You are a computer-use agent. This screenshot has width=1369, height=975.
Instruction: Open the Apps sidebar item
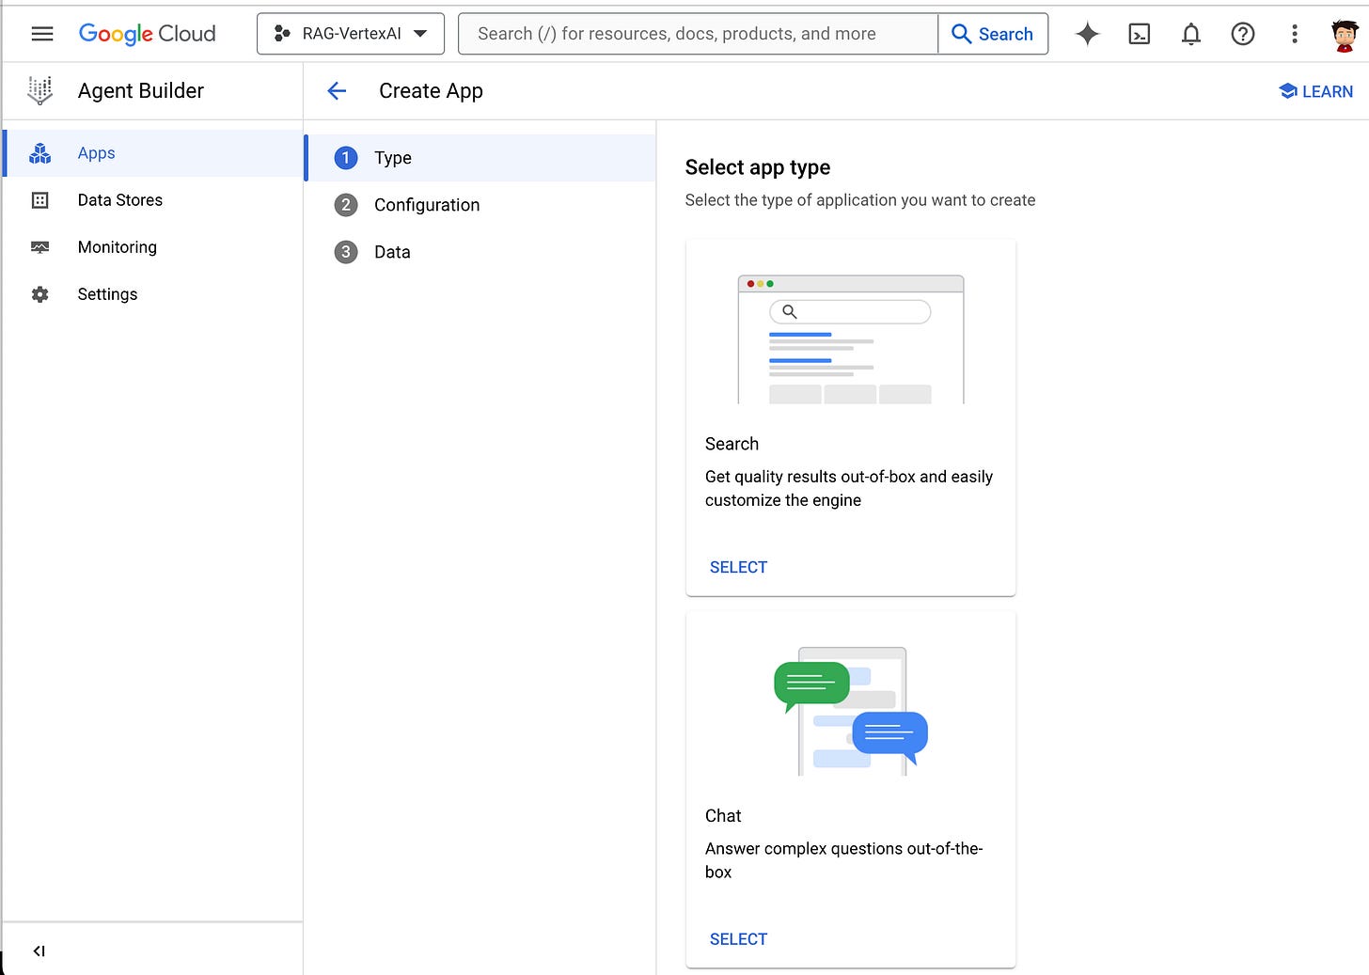153,153
